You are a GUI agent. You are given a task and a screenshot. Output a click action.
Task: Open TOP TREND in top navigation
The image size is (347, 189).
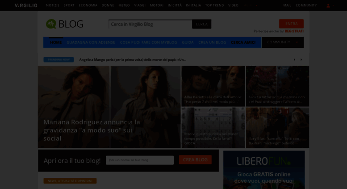pos(214,5)
